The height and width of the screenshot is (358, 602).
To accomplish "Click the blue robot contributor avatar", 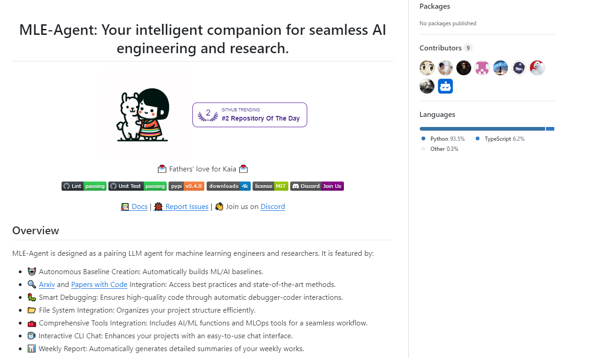I will [x=445, y=86].
